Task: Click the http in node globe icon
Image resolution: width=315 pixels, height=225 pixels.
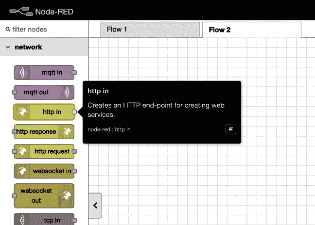Action: pyautogui.click(x=22, y=112)
